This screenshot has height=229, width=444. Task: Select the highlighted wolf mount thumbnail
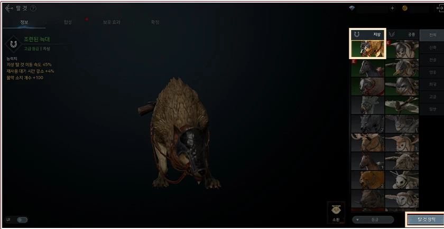367,49
